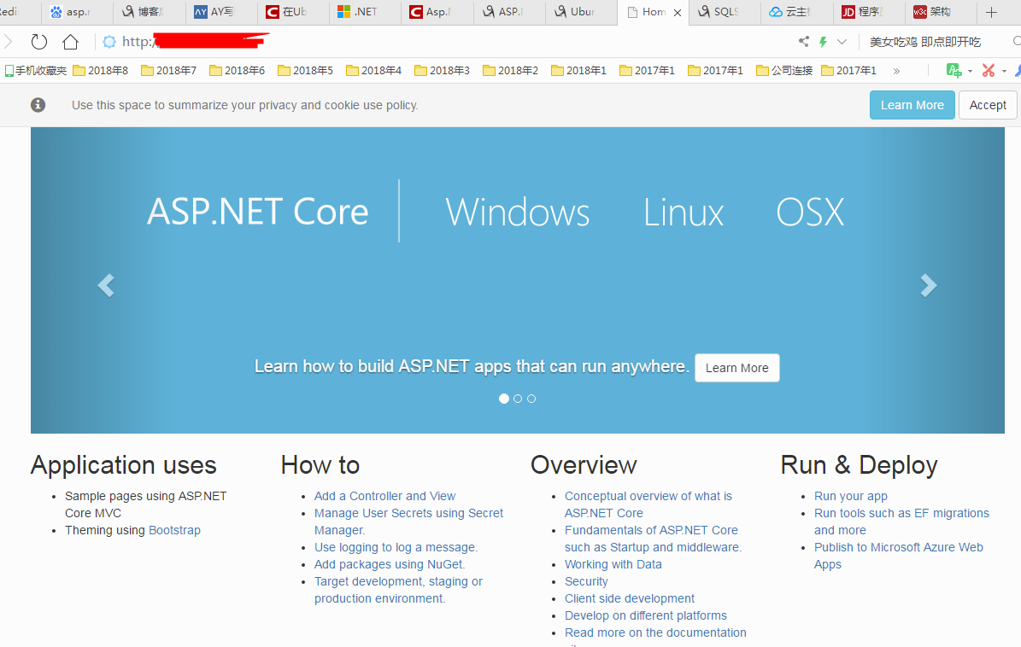Viewport: 1021px width, 647px height.
Task: Open the Security link
Action: 586,581
